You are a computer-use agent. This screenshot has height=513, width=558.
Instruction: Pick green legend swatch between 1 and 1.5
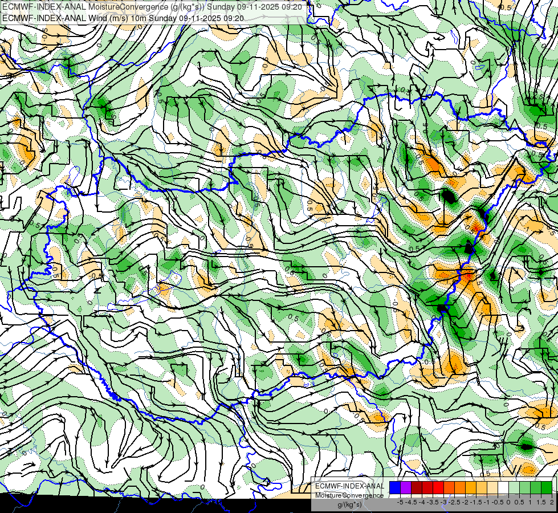(x=535, y=487)
